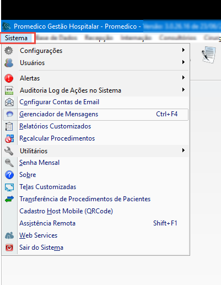Screen dimensions: 221x285
Task: Click the blue question mark Sobre icon
Action: tap(9, 175)
